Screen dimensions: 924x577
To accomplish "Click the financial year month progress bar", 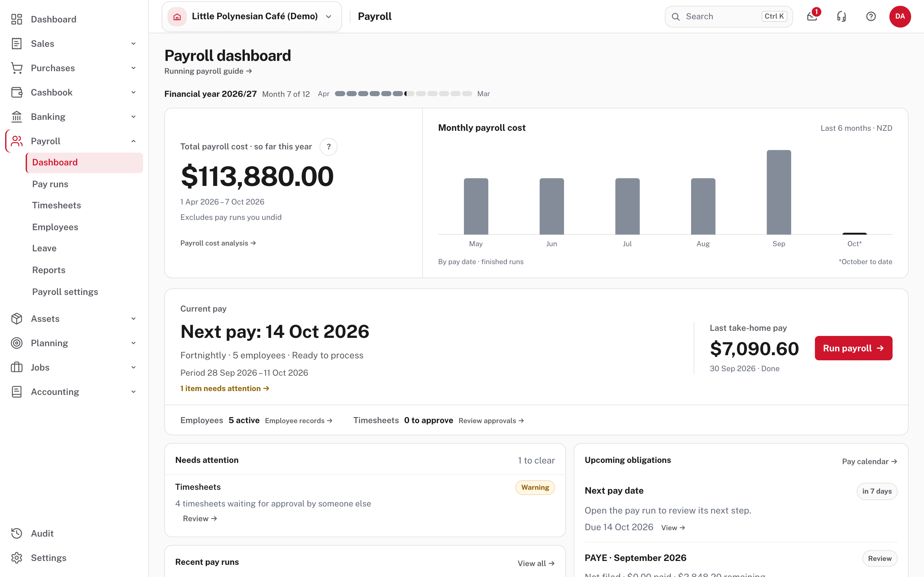I will (403, 94).
